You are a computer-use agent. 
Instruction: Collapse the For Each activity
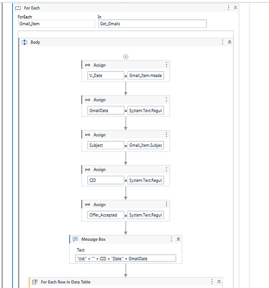(236, 7)
